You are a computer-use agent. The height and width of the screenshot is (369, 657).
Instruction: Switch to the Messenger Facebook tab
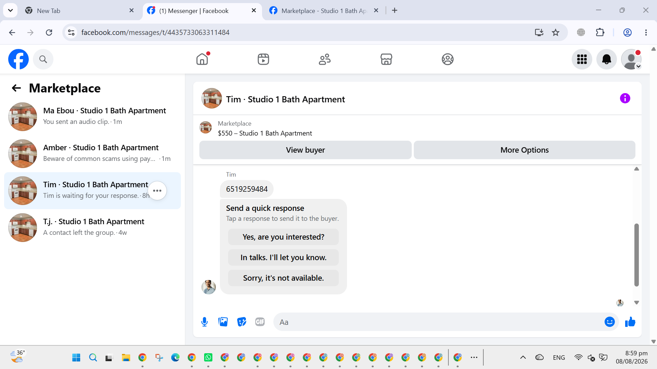click(x=202, y=11)
